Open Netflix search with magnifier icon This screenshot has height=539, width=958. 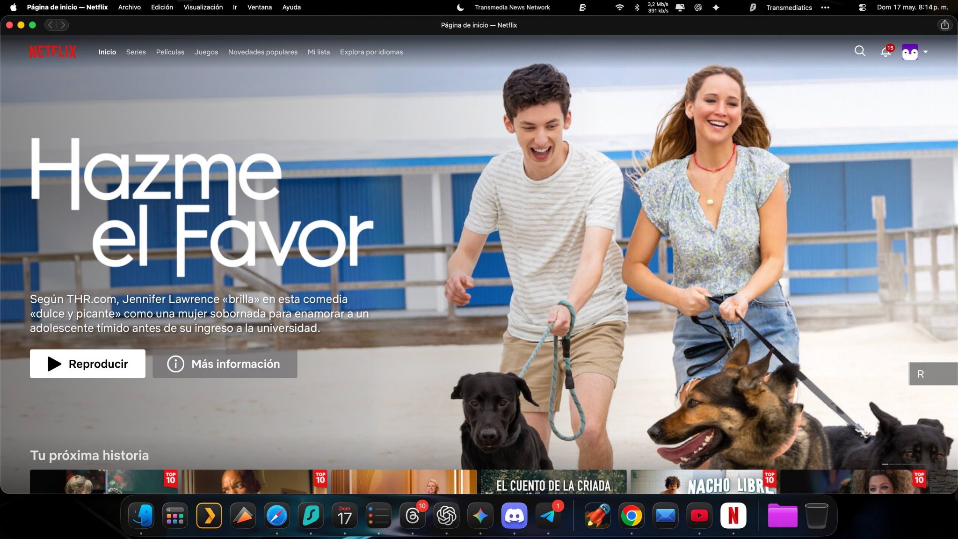[860, 51]
